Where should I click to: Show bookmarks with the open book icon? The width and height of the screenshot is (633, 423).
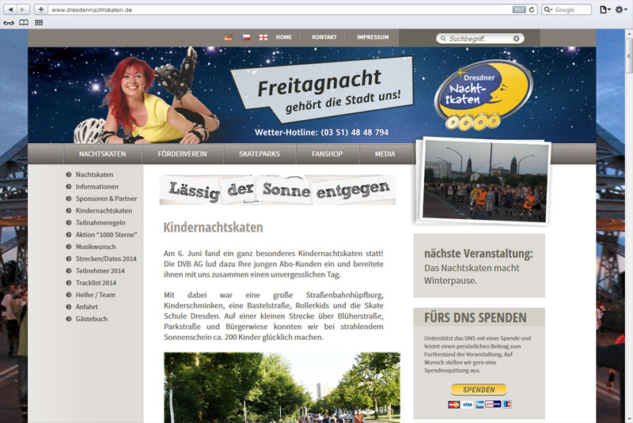point(24,23)
